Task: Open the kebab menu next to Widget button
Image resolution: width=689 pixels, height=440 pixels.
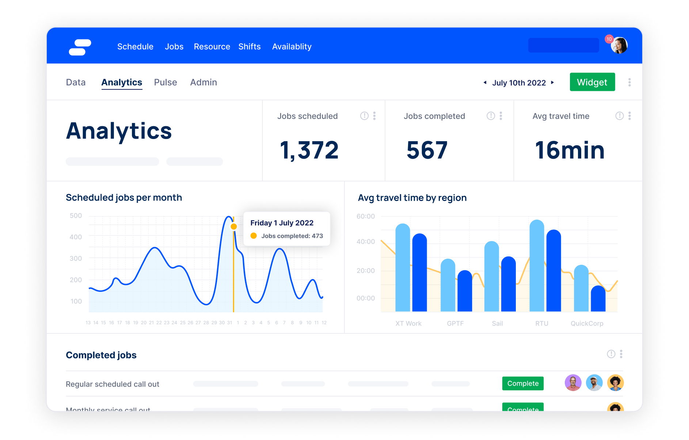Action: 629,82
